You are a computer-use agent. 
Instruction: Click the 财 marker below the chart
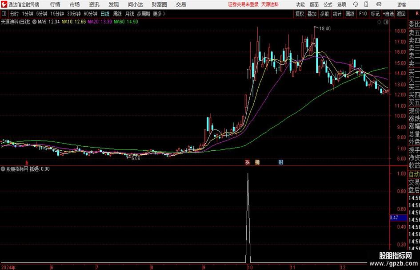pos(280,162)
